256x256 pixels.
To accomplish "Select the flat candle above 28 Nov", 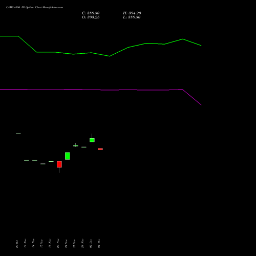I will click(84, 147).
